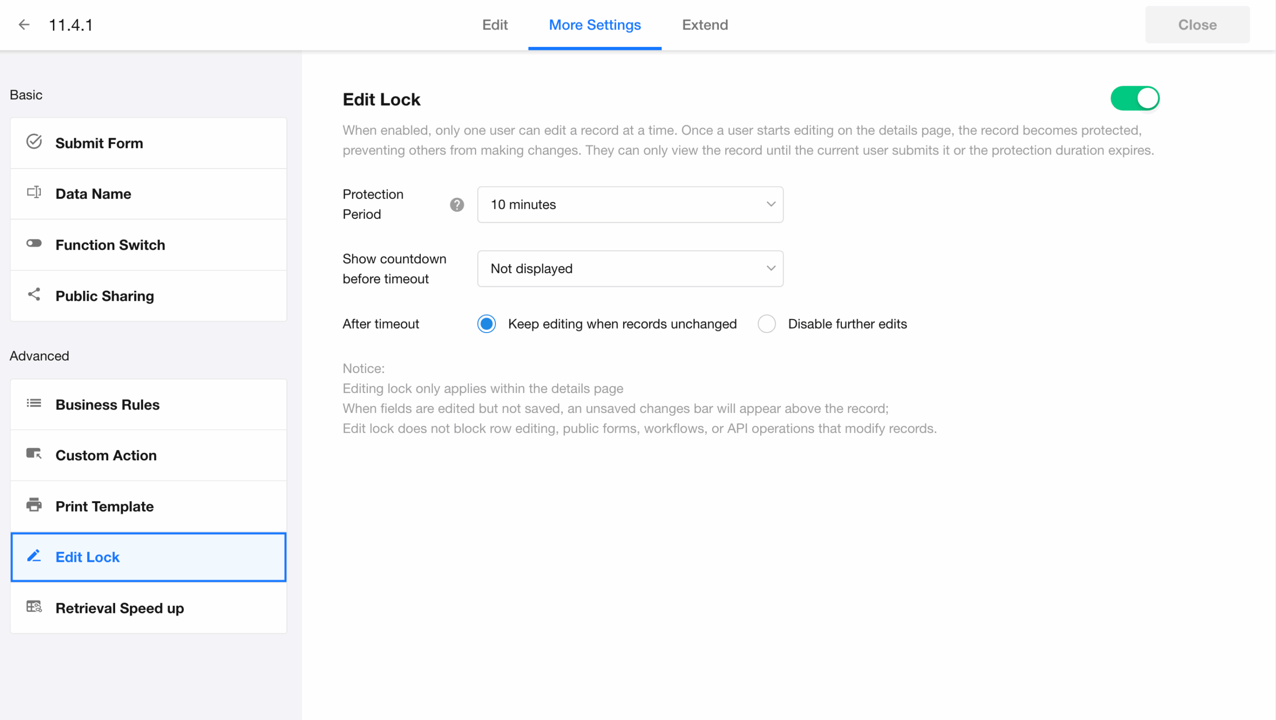Click the Basic section label

(x=26, y=95)
